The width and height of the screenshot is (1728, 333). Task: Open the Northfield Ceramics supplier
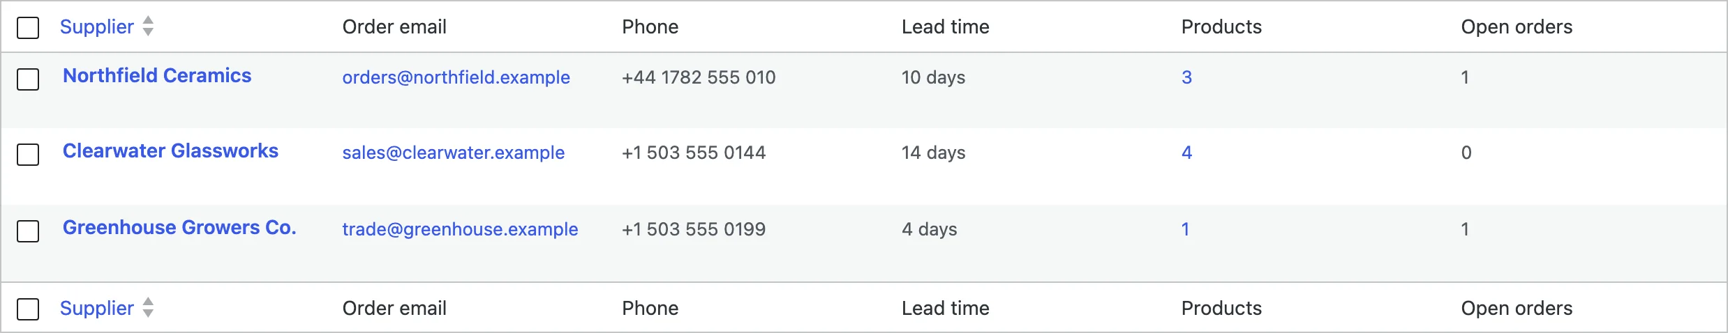click(157, 75)
